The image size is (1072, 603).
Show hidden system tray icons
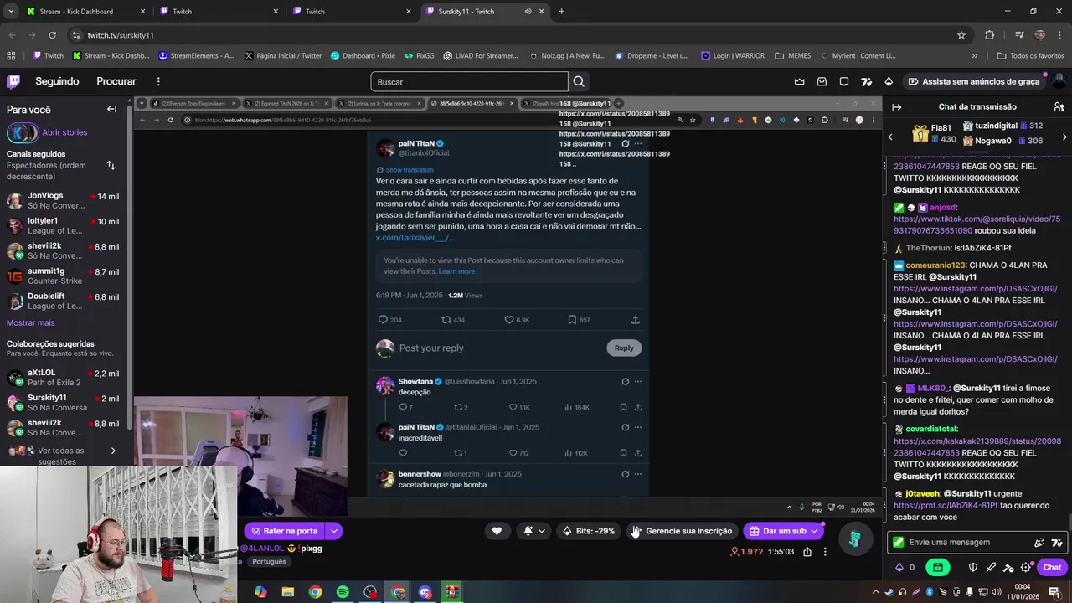pyautogui.click(x=876, y=592)
